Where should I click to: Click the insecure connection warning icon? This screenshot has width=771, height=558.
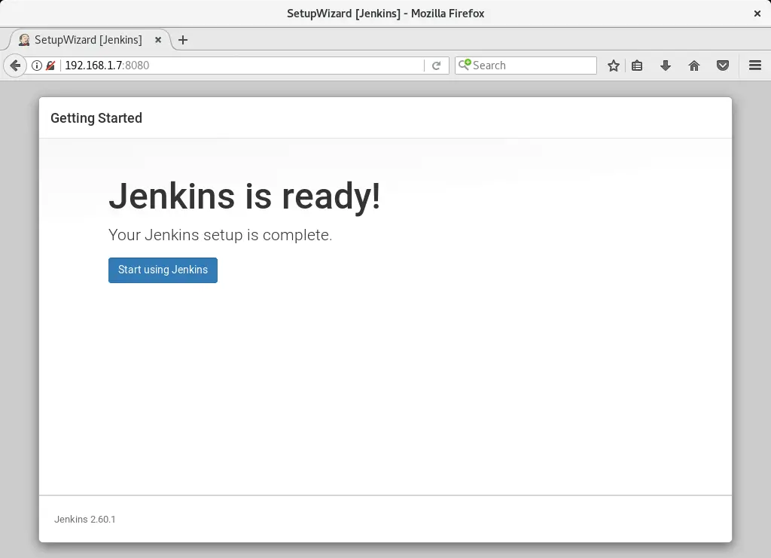(50, 66)
